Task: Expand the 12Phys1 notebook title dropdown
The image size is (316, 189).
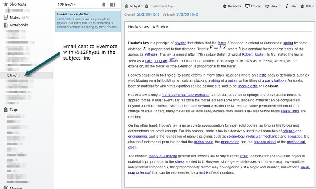Action: [67, 5]
